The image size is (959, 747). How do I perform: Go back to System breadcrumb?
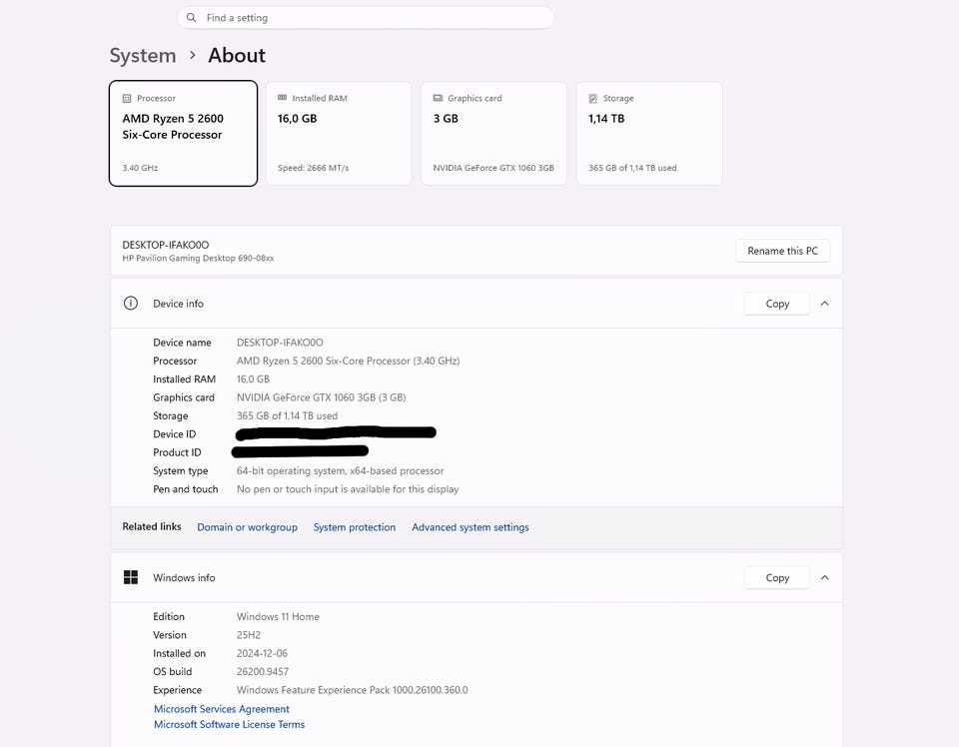coord(143,56)
